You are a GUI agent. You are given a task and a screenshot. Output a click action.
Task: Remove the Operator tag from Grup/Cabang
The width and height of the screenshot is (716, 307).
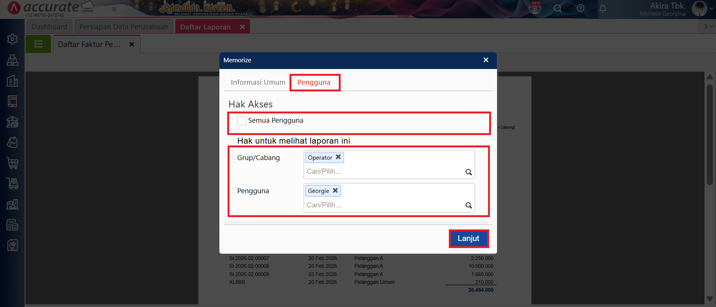coord(338,157)
